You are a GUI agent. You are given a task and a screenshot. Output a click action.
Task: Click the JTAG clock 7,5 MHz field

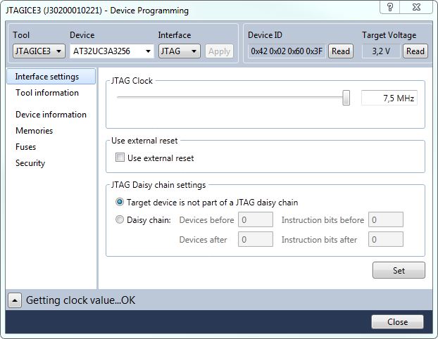click(389, 98)
